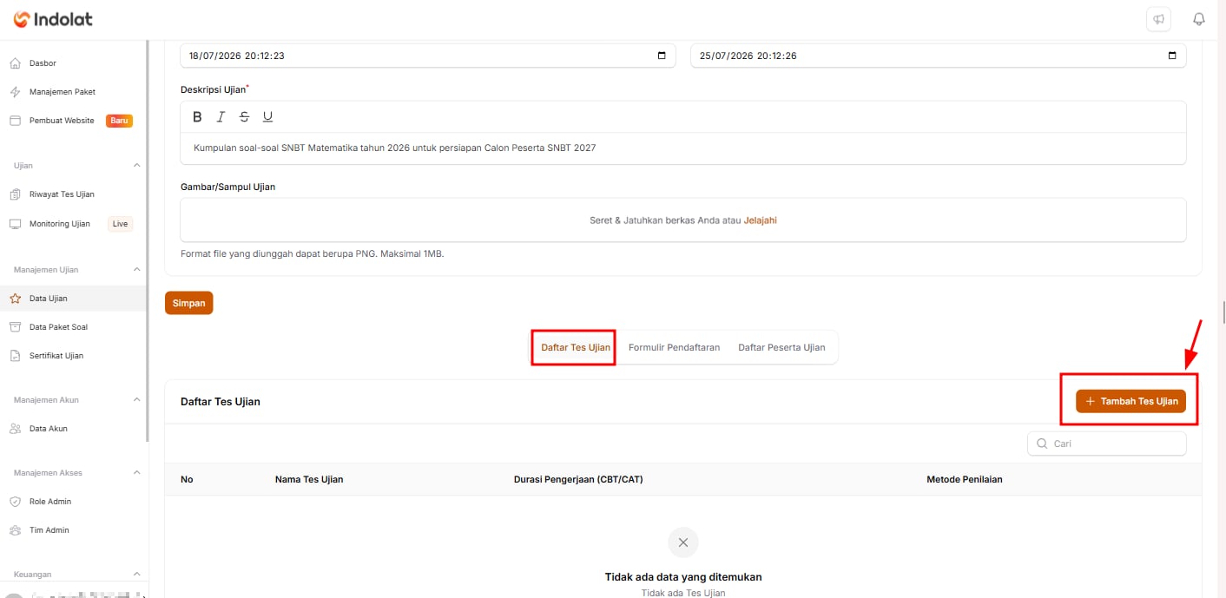Click the Nama Tes Ujian column header
The width and height of the screenshot is (1226, 598).
click(309, 479)
